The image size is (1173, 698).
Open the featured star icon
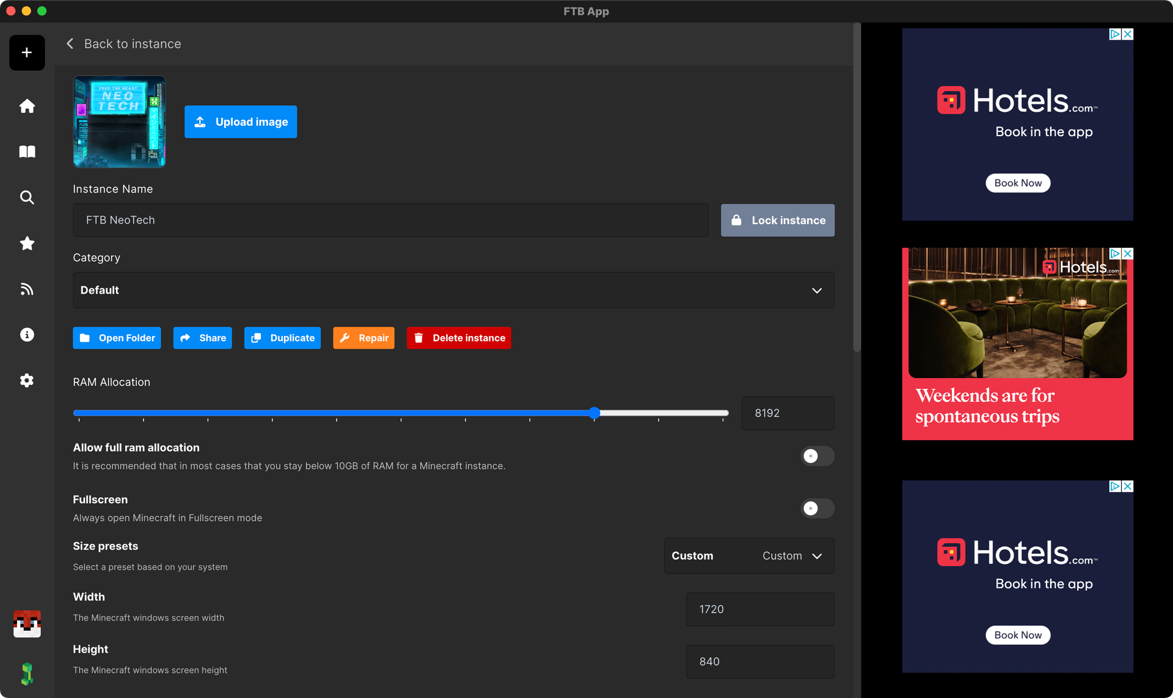27,243
